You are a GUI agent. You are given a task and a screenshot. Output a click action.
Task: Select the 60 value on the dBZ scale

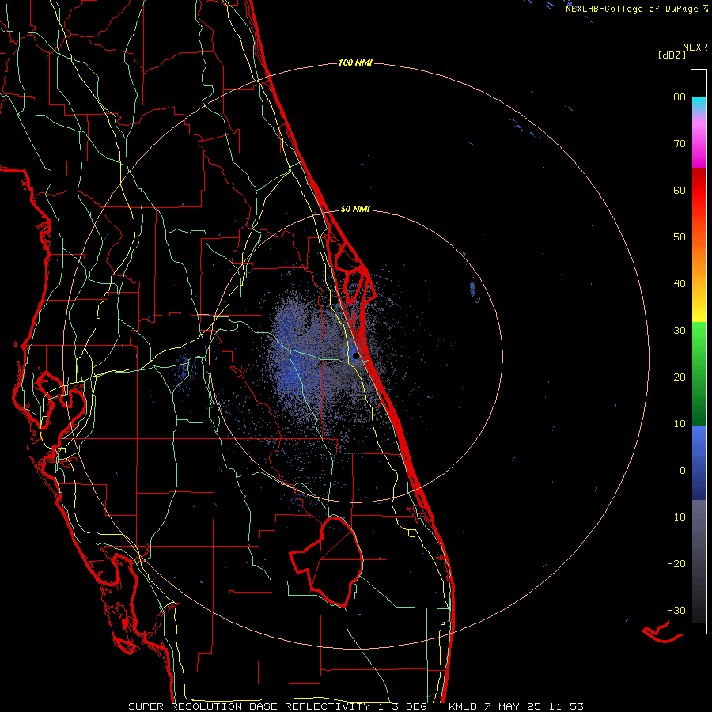point(680,190)
